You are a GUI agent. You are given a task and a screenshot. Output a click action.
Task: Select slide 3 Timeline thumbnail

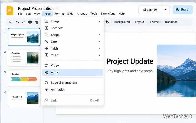tap(24, 78)
